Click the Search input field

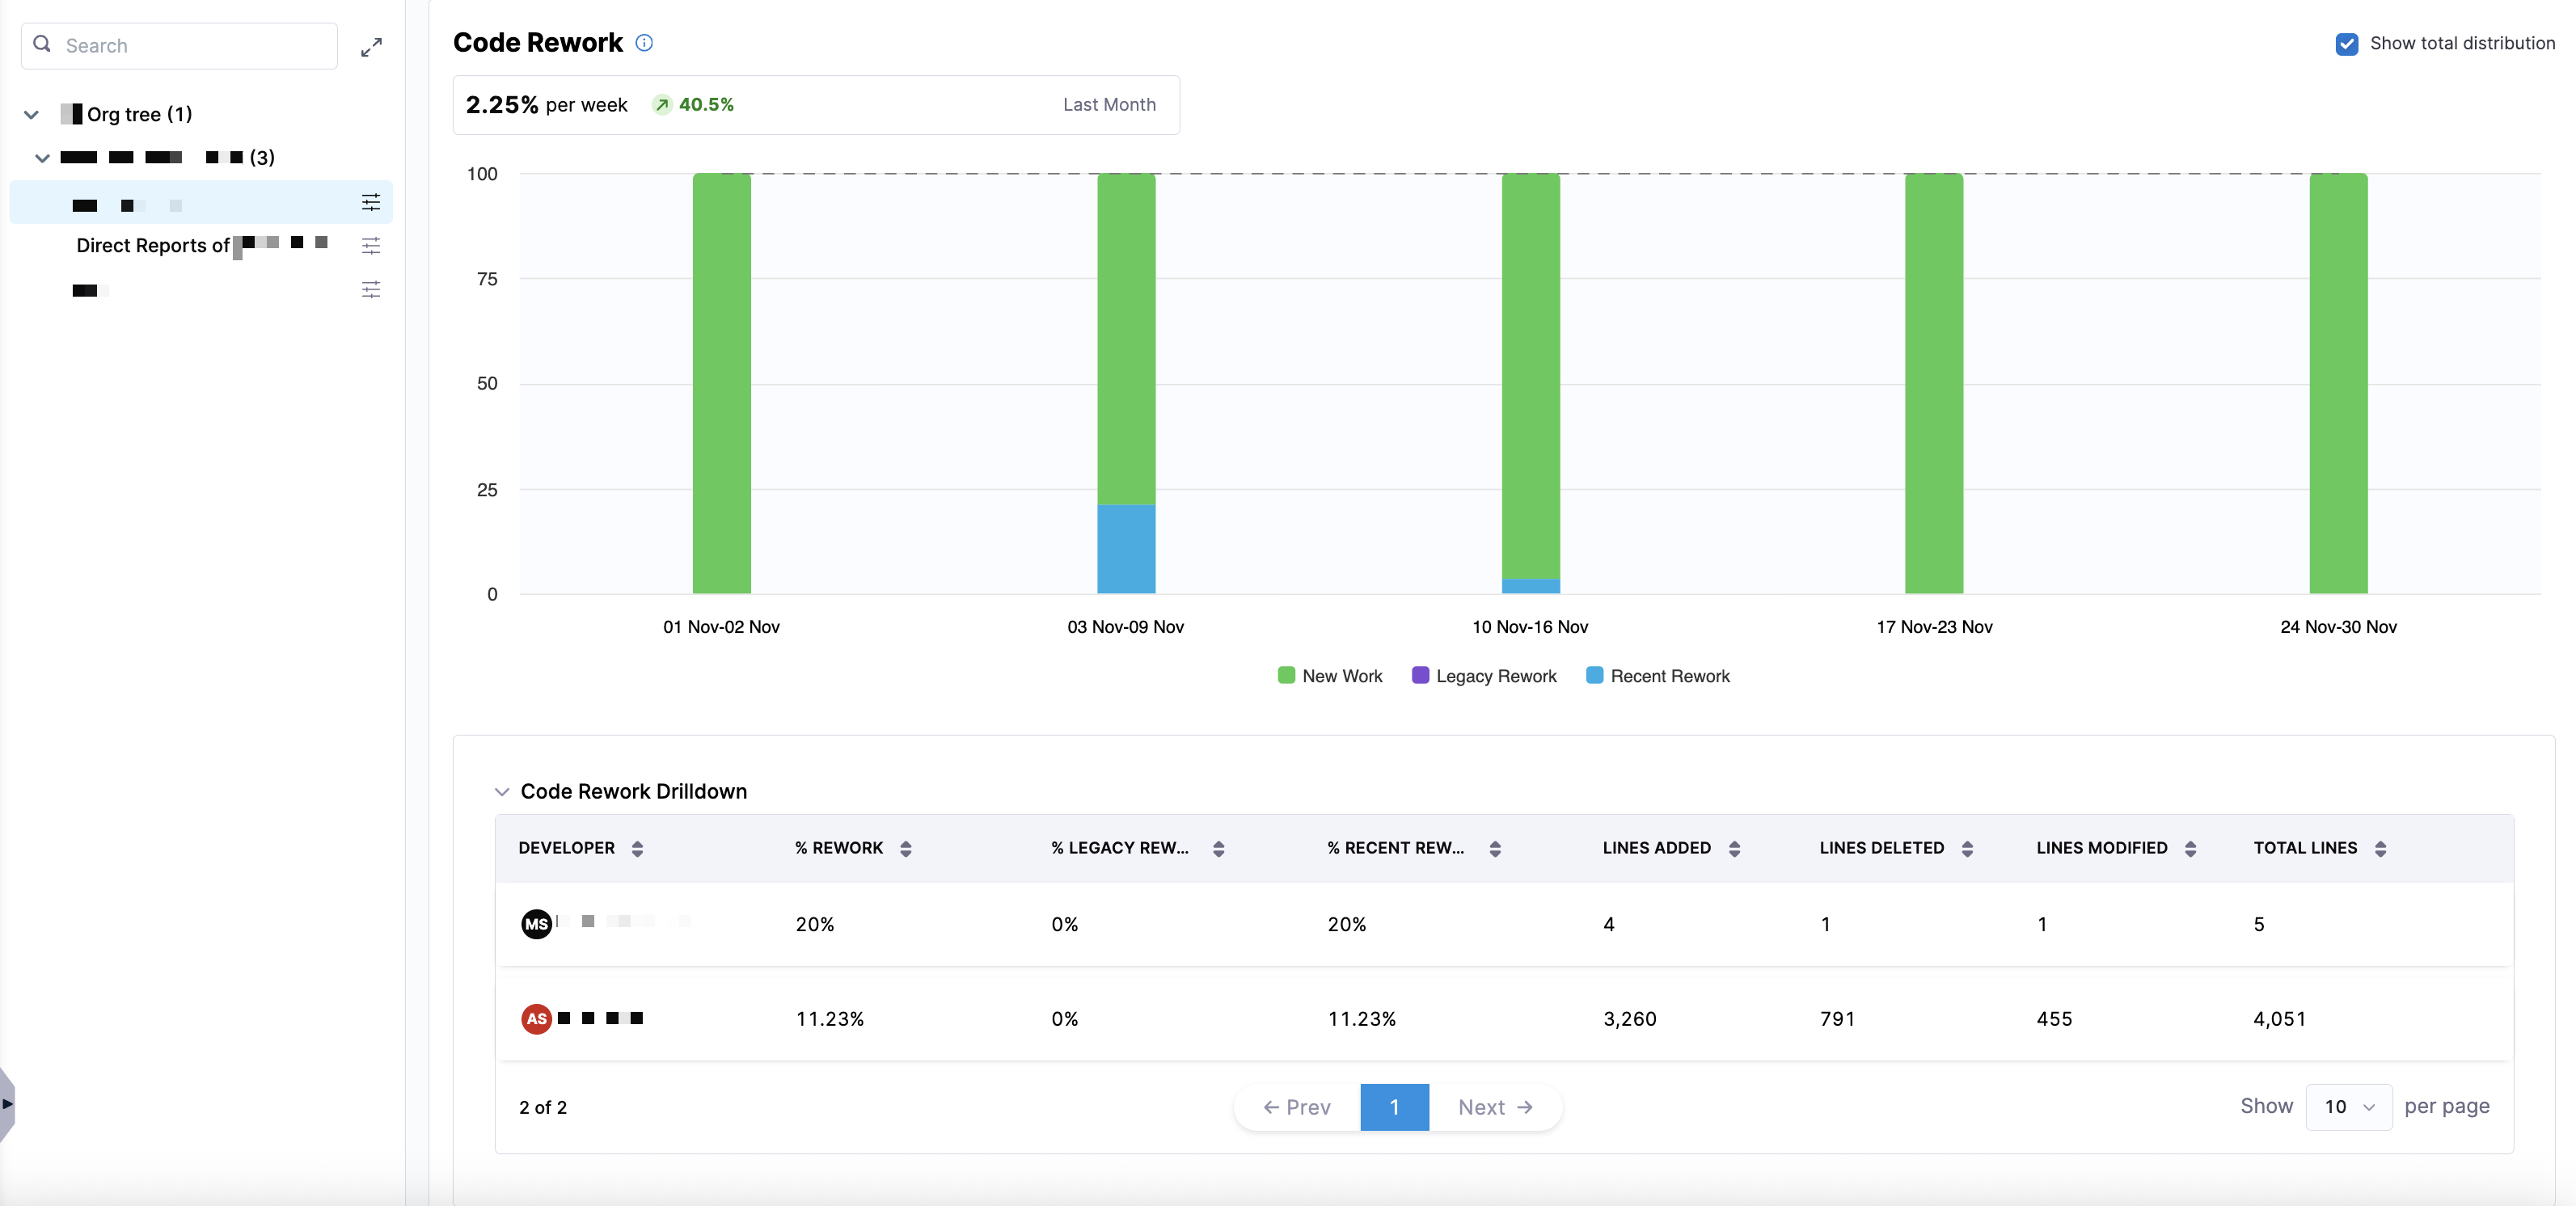[195, 46]
